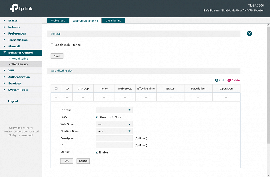Viewport: 270px width, 177px height.
Task: Expand the Status menu arrow
Action: (x=4, y=20)
